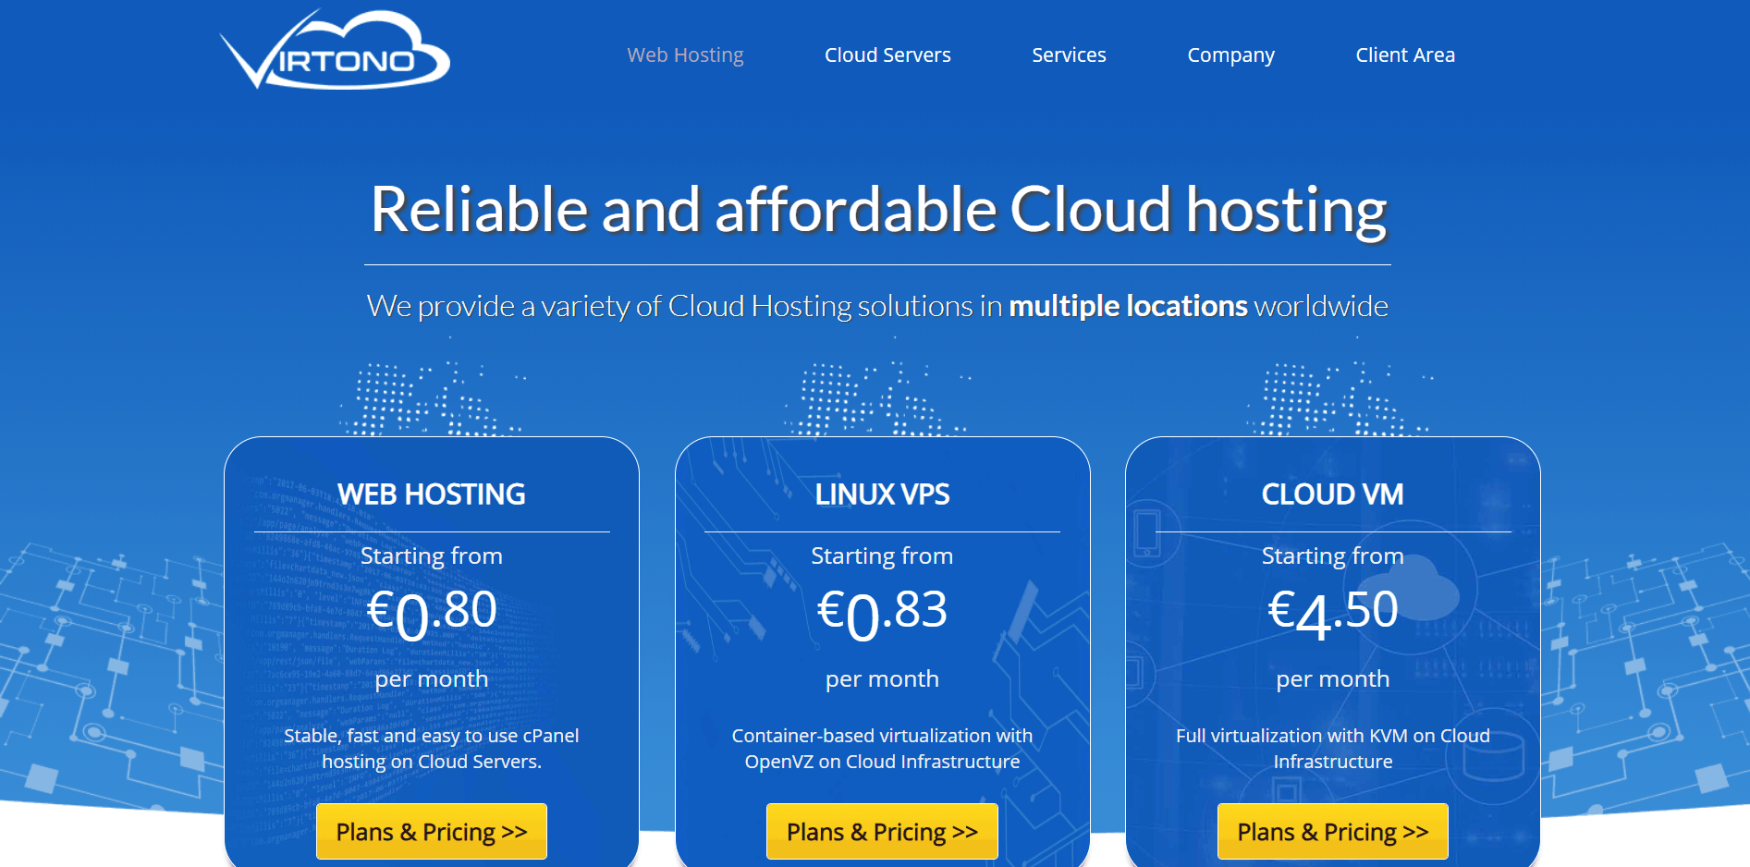Click the headline Reliable and affordable Cloud hosting
The image size is (1750, 867).
[x=878, y=210]
